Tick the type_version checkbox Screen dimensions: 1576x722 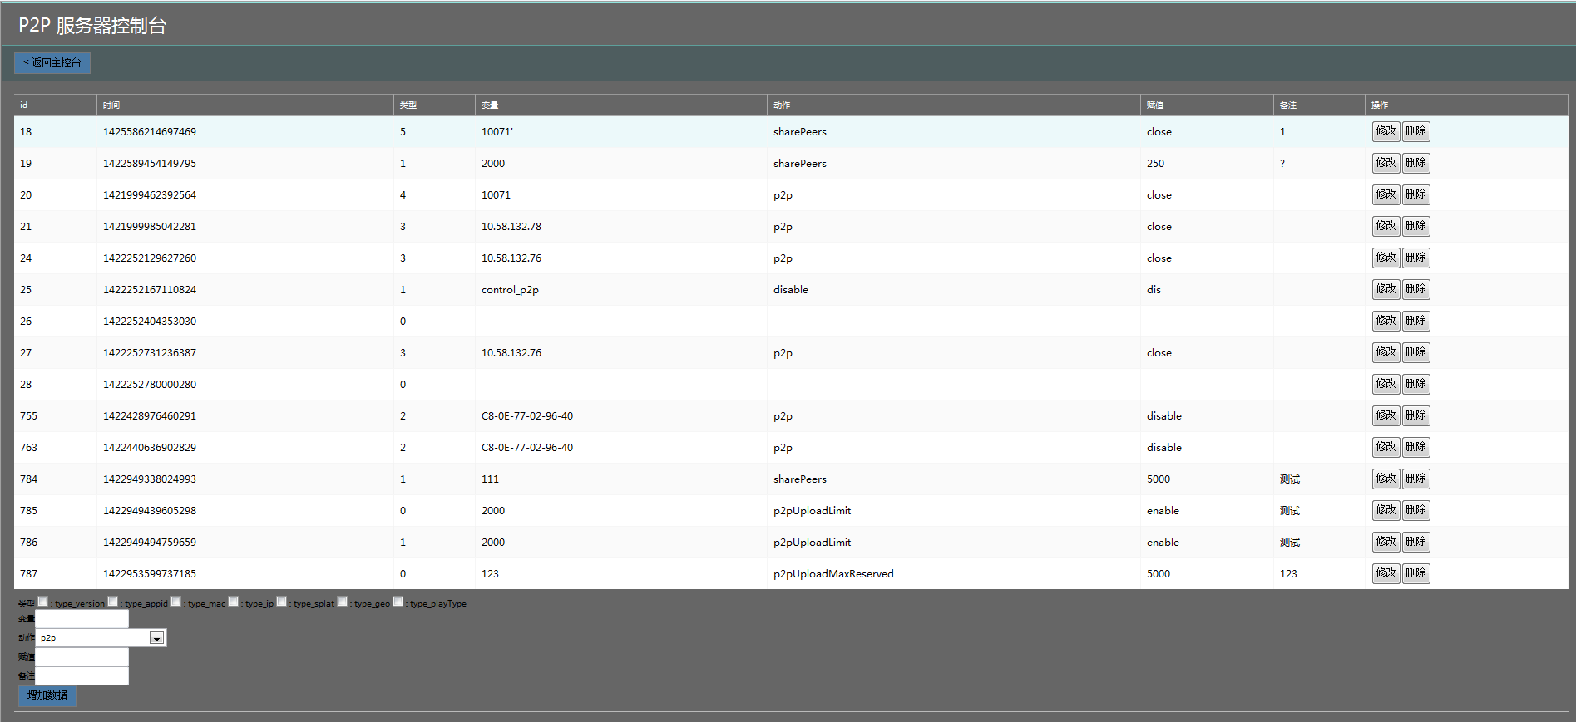click(42, 602)
